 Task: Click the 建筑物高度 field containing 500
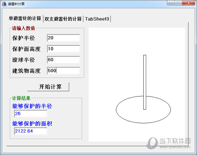(x=63, y=70)
